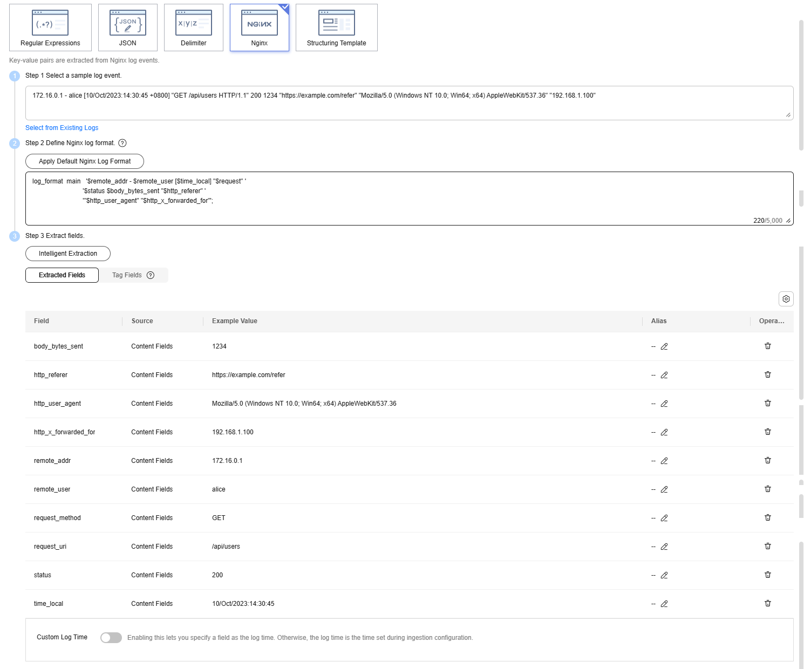The width and height of the screenshot is (804, 669).
Task: Click help icon next to Tag Fields
Action: point(151,275)
